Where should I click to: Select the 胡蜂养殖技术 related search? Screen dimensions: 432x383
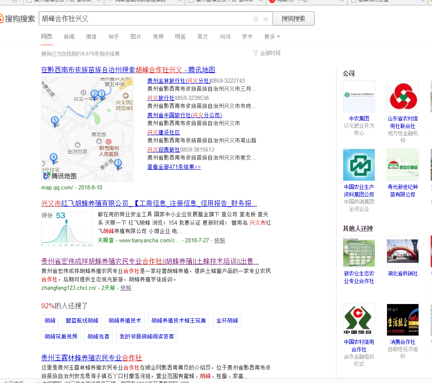pyautogui.click(x=125, y=321)
